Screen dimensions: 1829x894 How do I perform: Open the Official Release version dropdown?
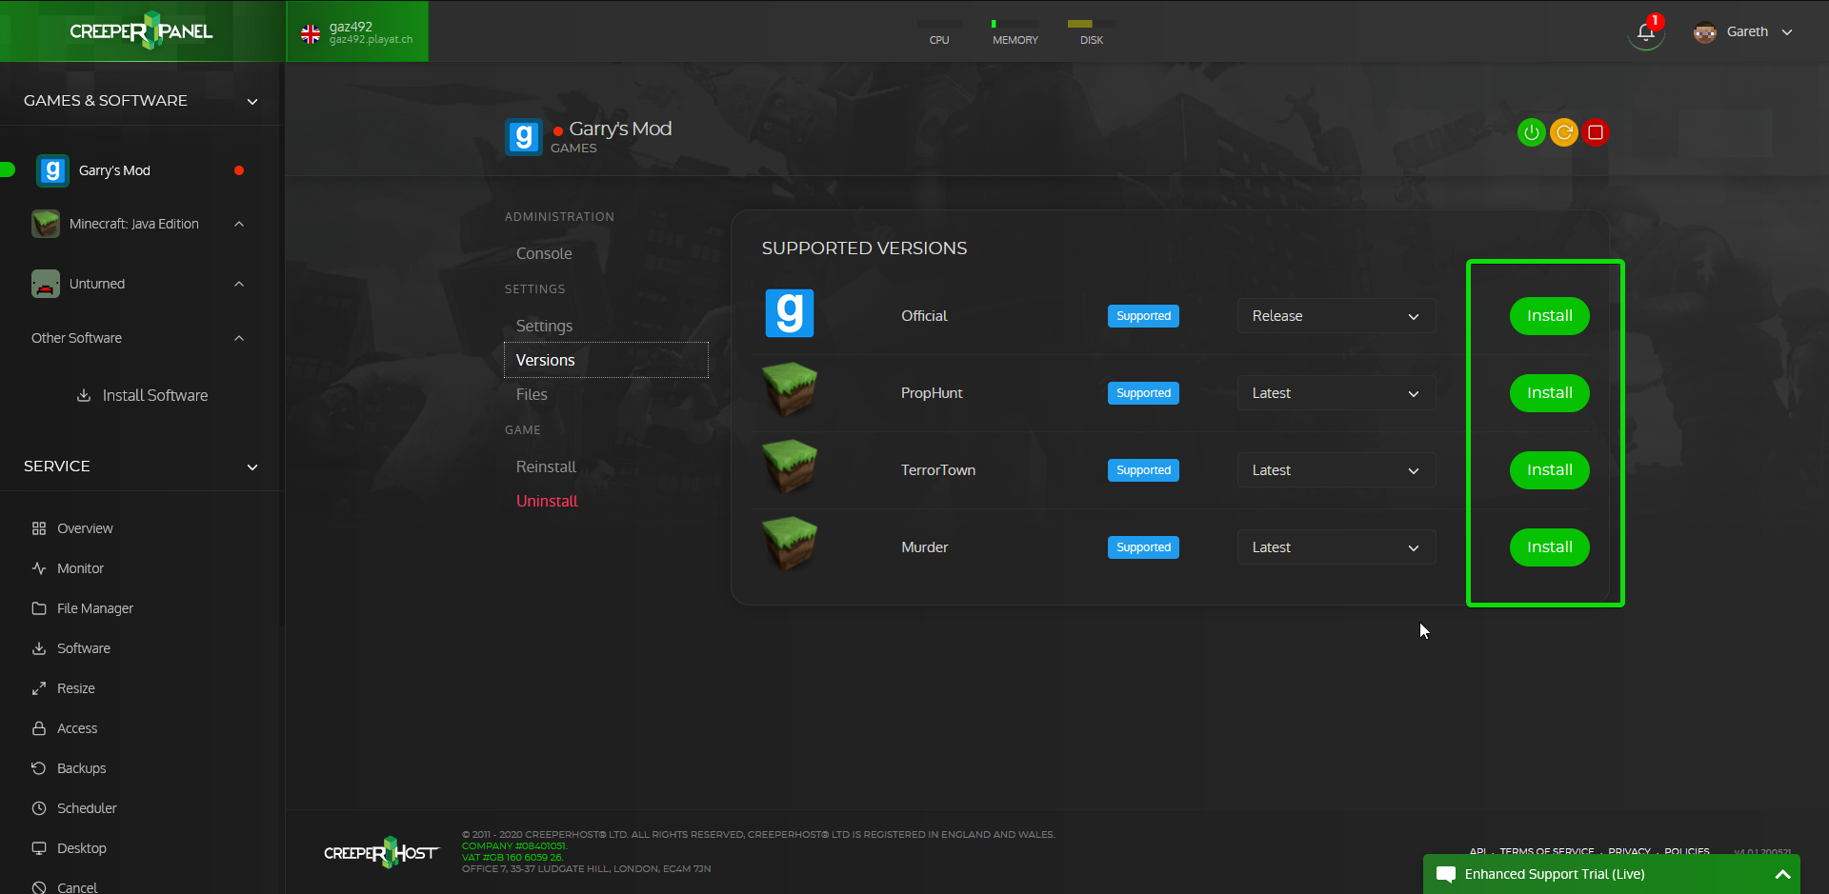pyautogui.click(x=1336, y=316)
